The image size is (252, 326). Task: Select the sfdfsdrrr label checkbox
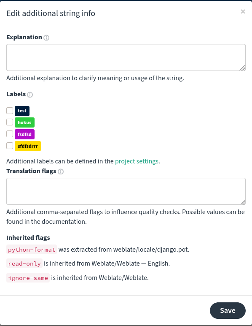tap(10, 146)
